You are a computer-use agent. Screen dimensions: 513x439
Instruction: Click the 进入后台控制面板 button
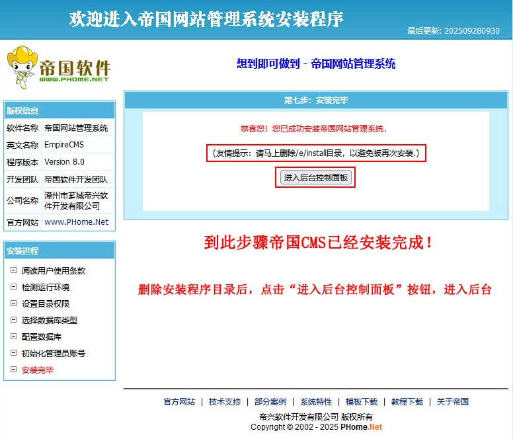point(316,178)
